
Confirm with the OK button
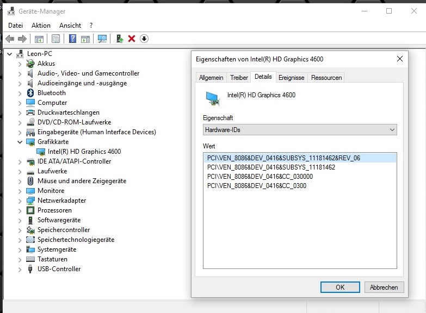[x=340, y=287]
